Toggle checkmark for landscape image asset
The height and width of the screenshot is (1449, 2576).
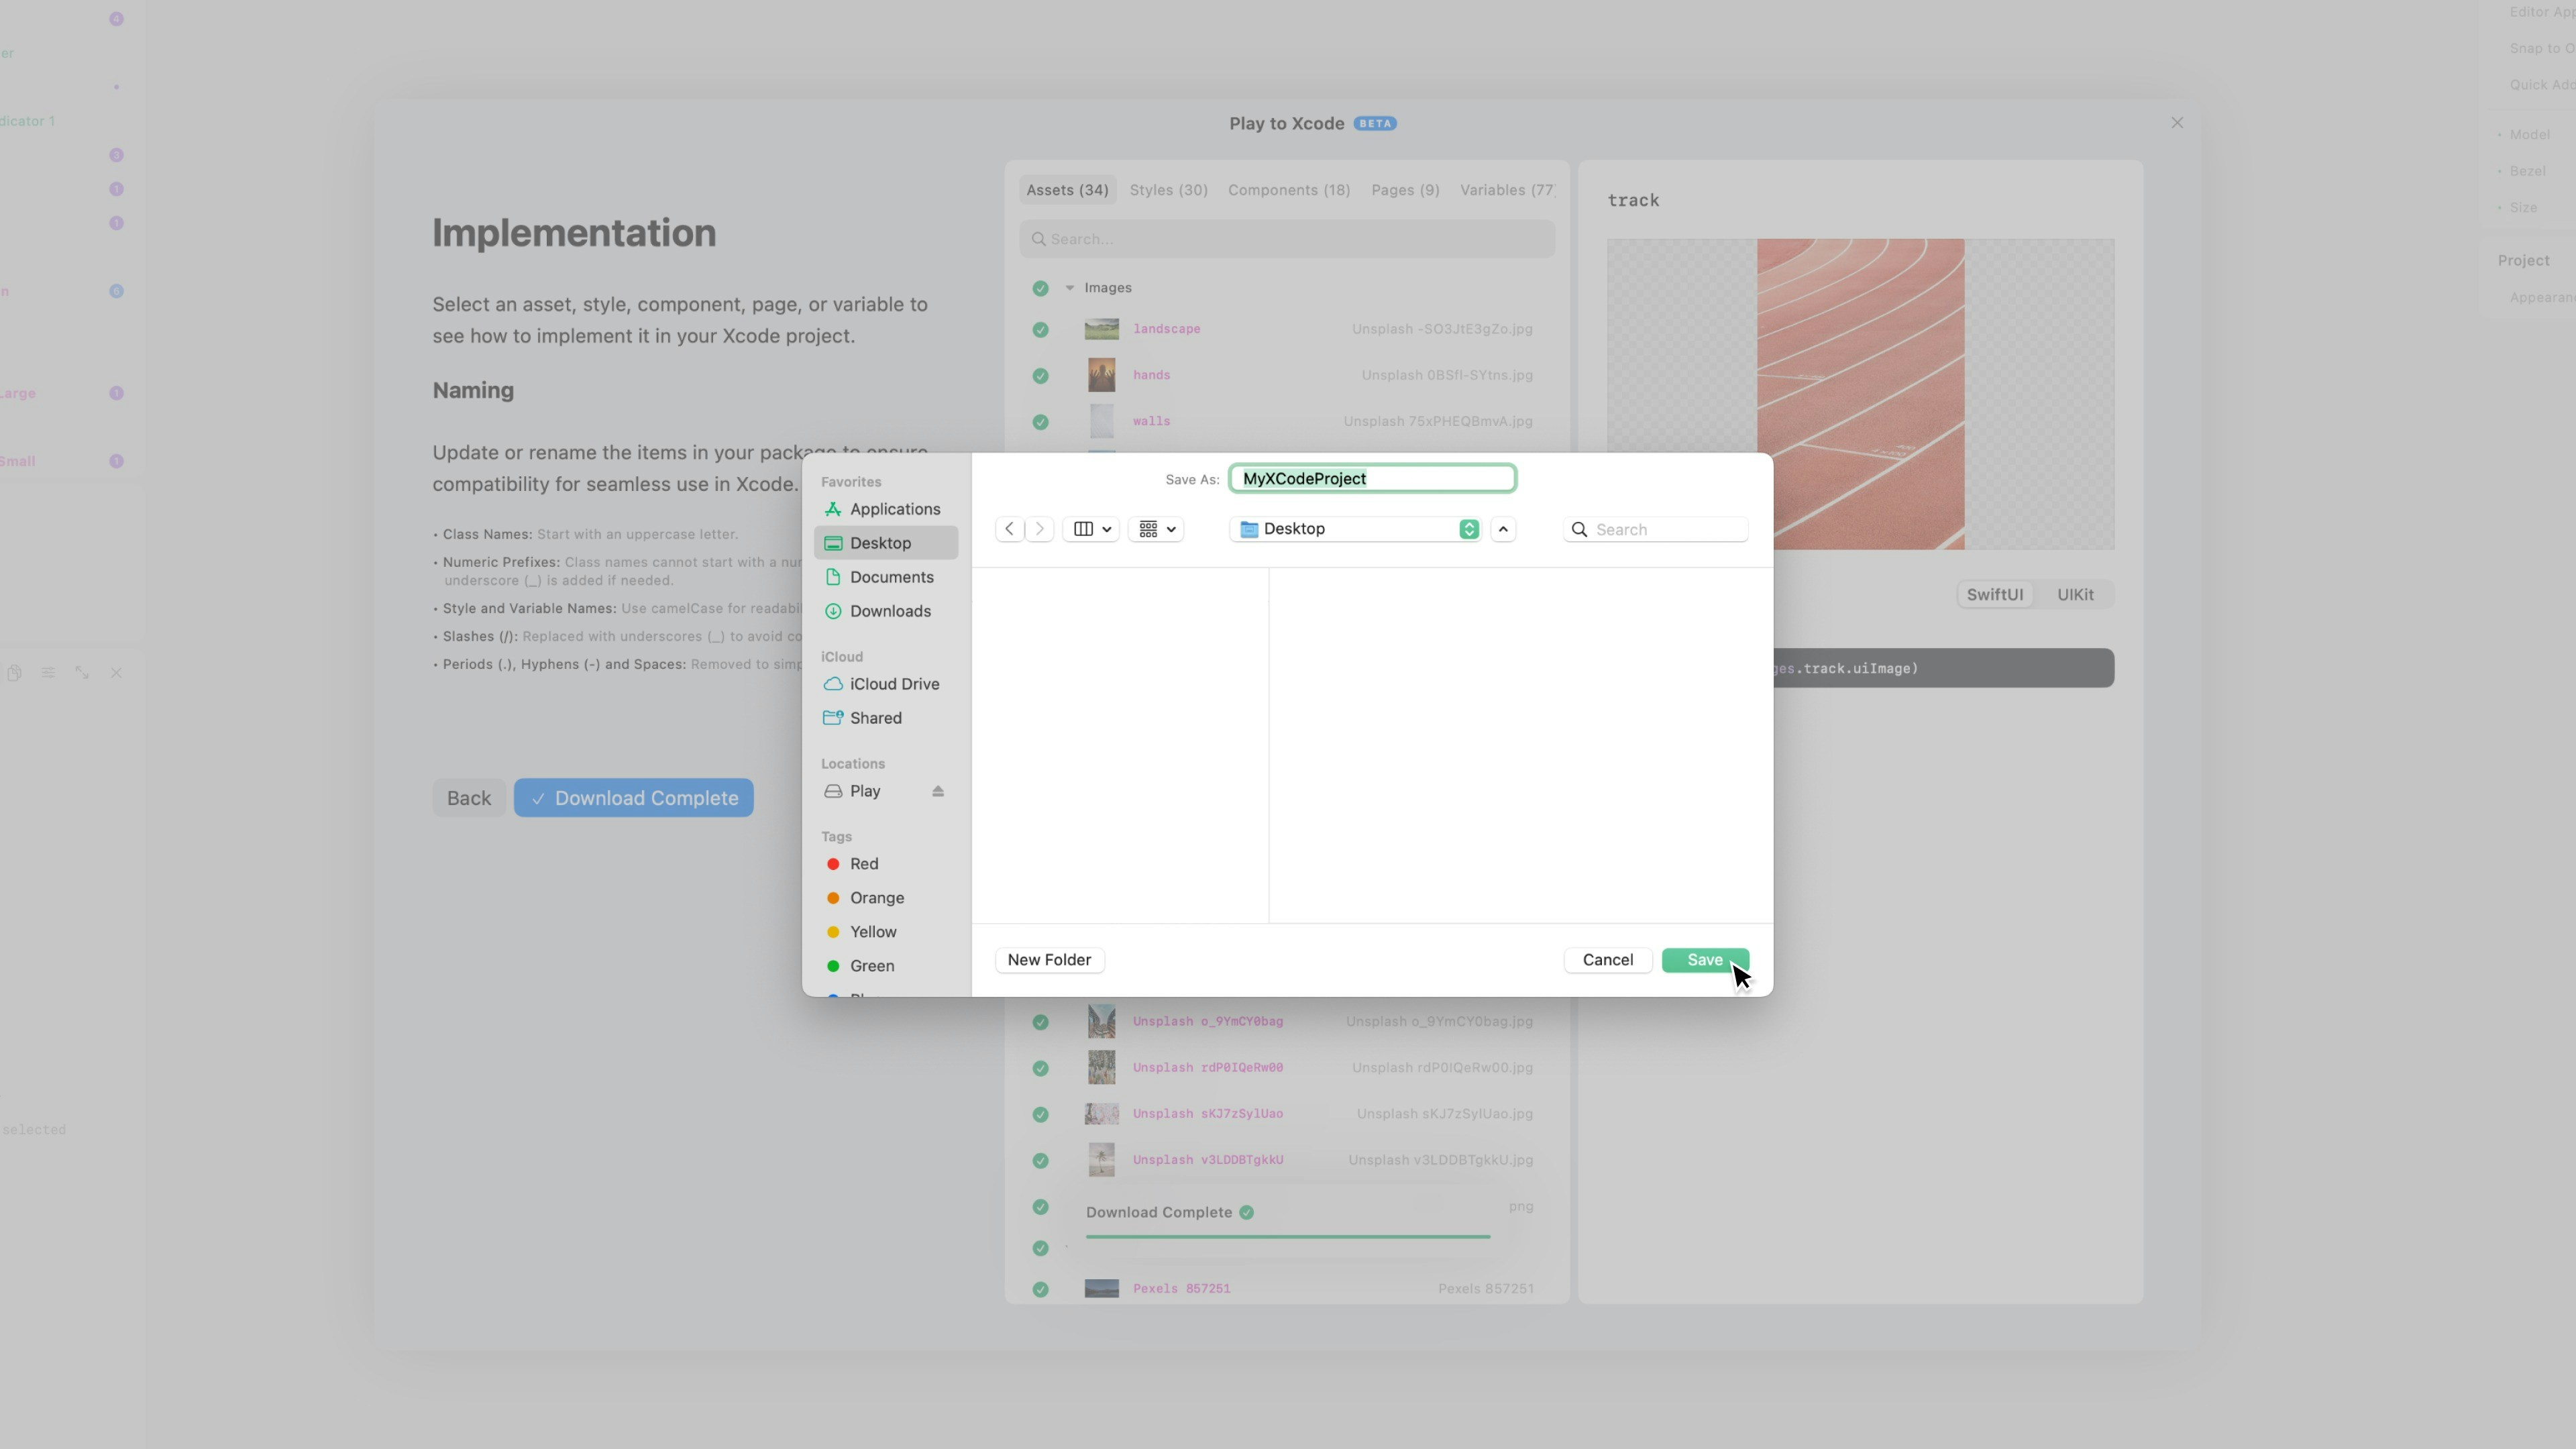[x=1040, y=329]
